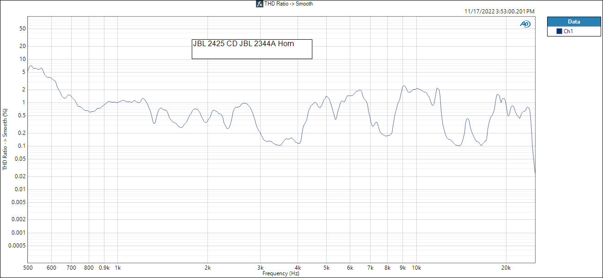Click the Ch1 legend entry label

coord(568,31)
